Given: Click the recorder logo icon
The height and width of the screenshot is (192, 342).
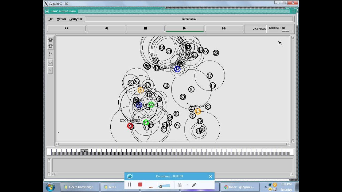Looking at the screenshot, I should tap(130, 176).
